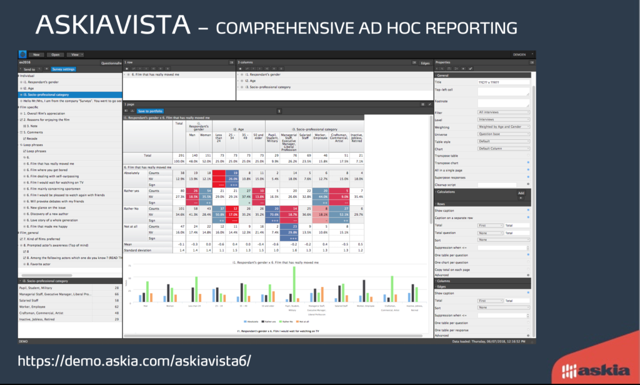Toggle Copy total on each page

click(x=528, y=270)
